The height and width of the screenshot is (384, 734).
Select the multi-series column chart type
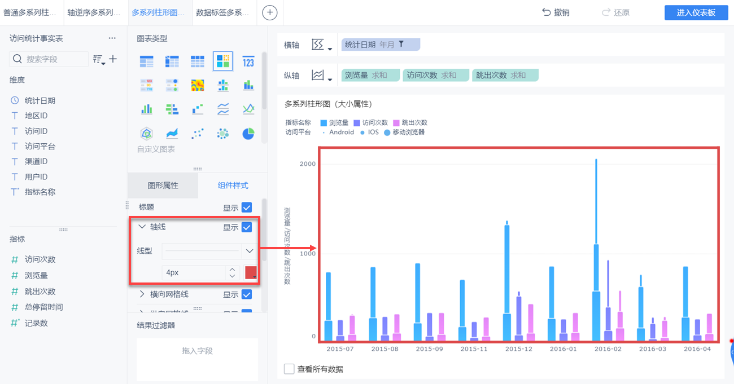point(147,109)
